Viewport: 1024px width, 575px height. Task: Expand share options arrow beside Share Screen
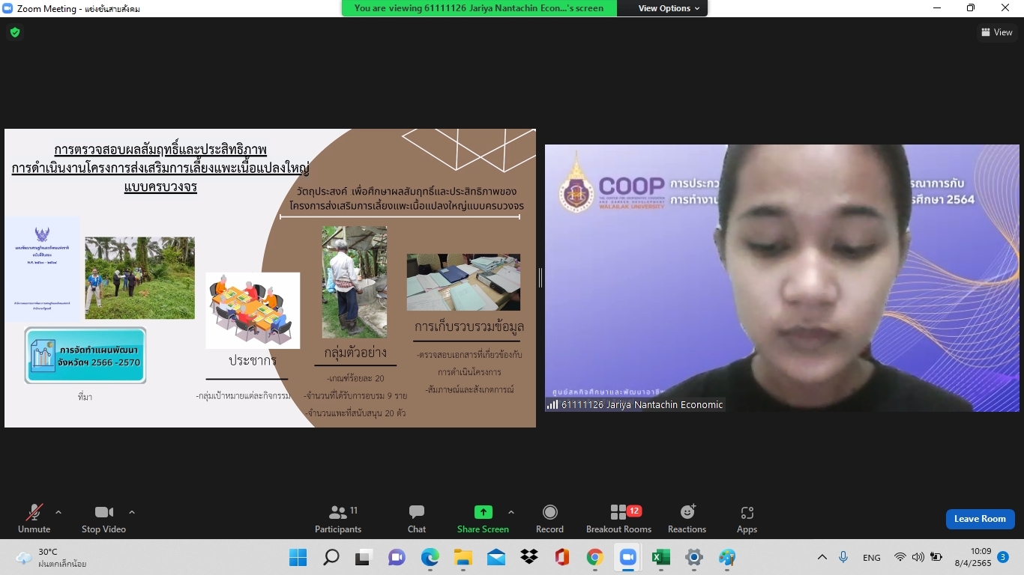[x=511, y=513]
